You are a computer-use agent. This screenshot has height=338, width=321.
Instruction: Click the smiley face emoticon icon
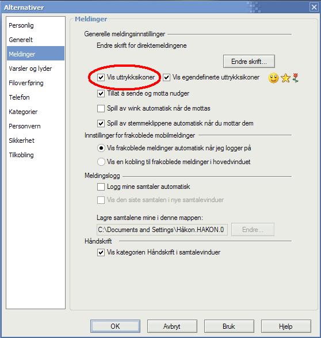(x=273, y=78)
